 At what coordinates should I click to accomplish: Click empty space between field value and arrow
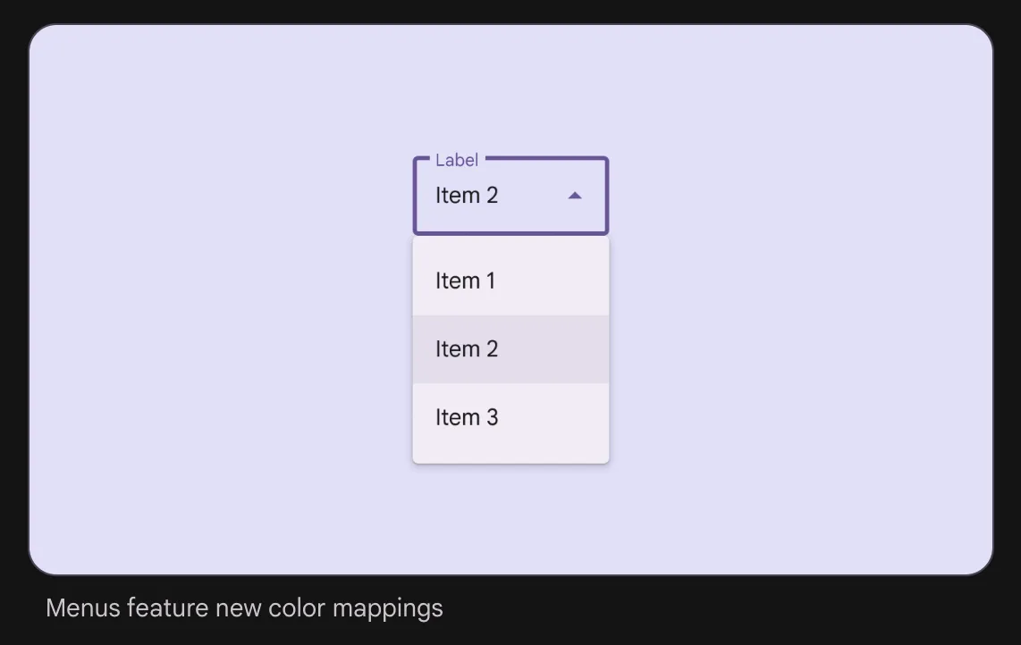pos(532,196)
